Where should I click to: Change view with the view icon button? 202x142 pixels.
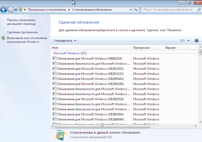pyautogui.click(x=182, y=41)
